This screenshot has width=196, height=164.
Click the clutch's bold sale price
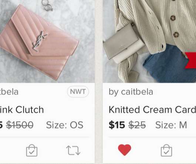pyautogui.click(x=1, y=125)
